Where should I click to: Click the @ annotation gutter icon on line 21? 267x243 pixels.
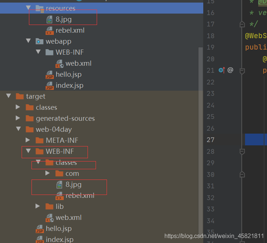[x=230, y=70]
